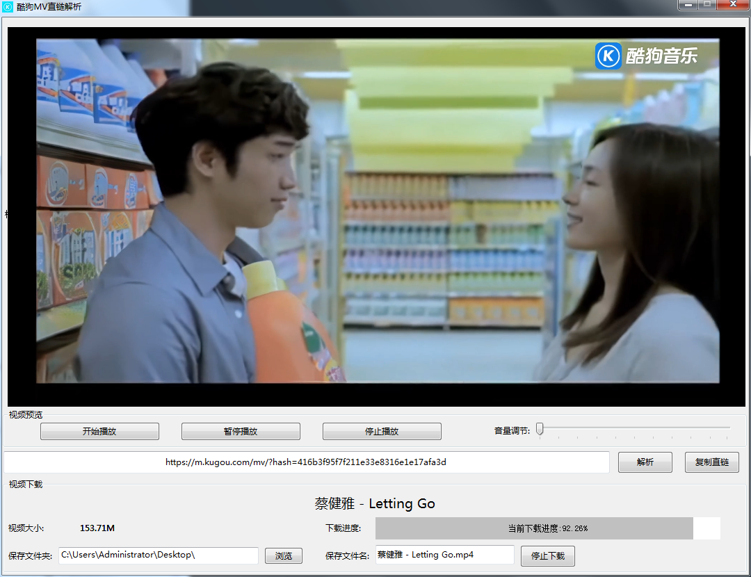Click the 蔡健雅 - Letting Go title text
Image resolution: width=751 pixels, height=577 pixels.
[x=375, y=504]
